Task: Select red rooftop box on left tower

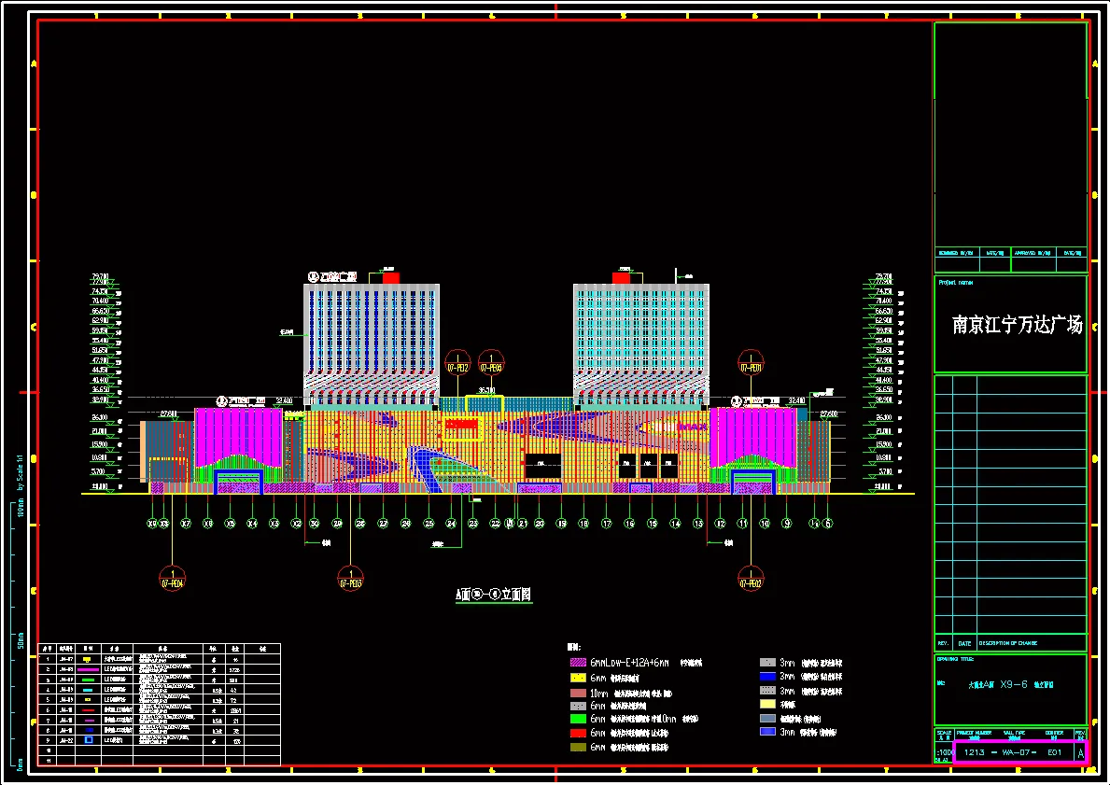Action: [x=391, y=278]
